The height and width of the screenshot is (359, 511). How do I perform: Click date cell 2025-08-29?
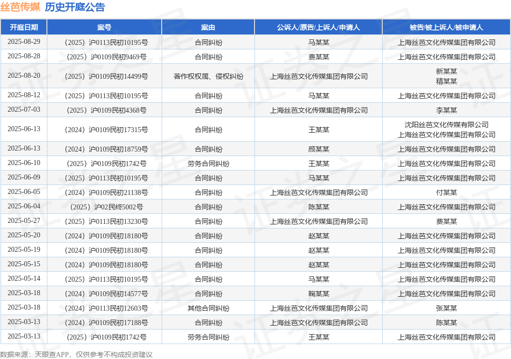click(x=24, y=42)
